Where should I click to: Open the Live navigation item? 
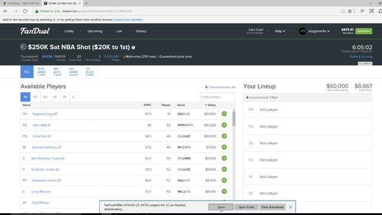(x=119, y=31)
